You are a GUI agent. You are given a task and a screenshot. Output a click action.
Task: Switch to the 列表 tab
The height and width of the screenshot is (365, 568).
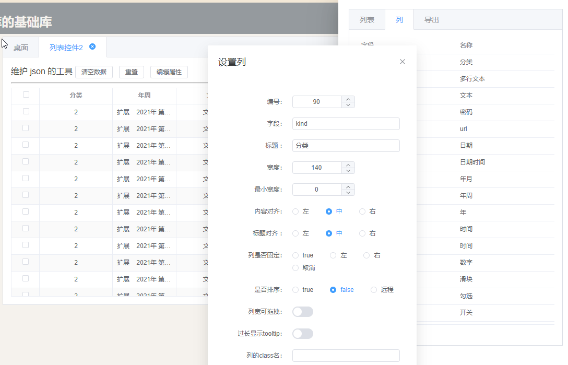(x=367, y=19)
